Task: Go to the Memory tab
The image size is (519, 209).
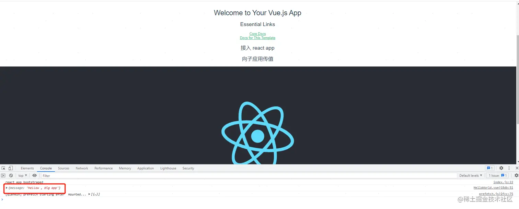Action: click(125, 168)
